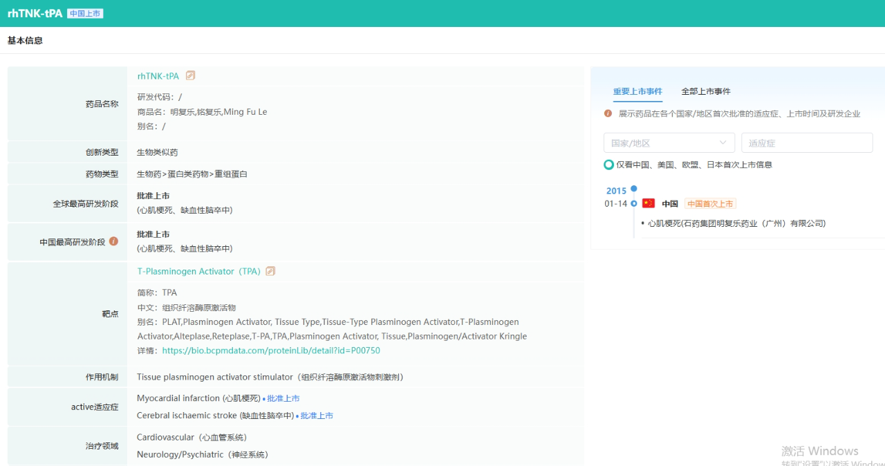This screenshot has width=885, height=466.
Task: Click 药品名称 row label
Action: click(x=102, y=104)
